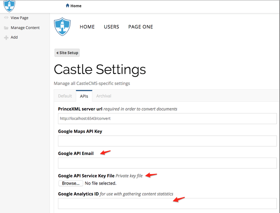Click the large Castle shield site logo

pos(62,27)
